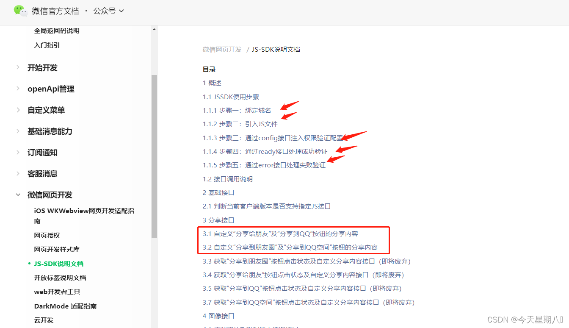Go to 1 概述 section
Screen dimensions: 569x328
coord(212,83)
